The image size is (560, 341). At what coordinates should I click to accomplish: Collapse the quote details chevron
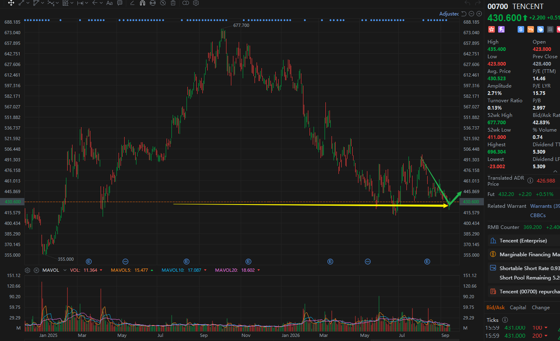(x=555, y=172)
